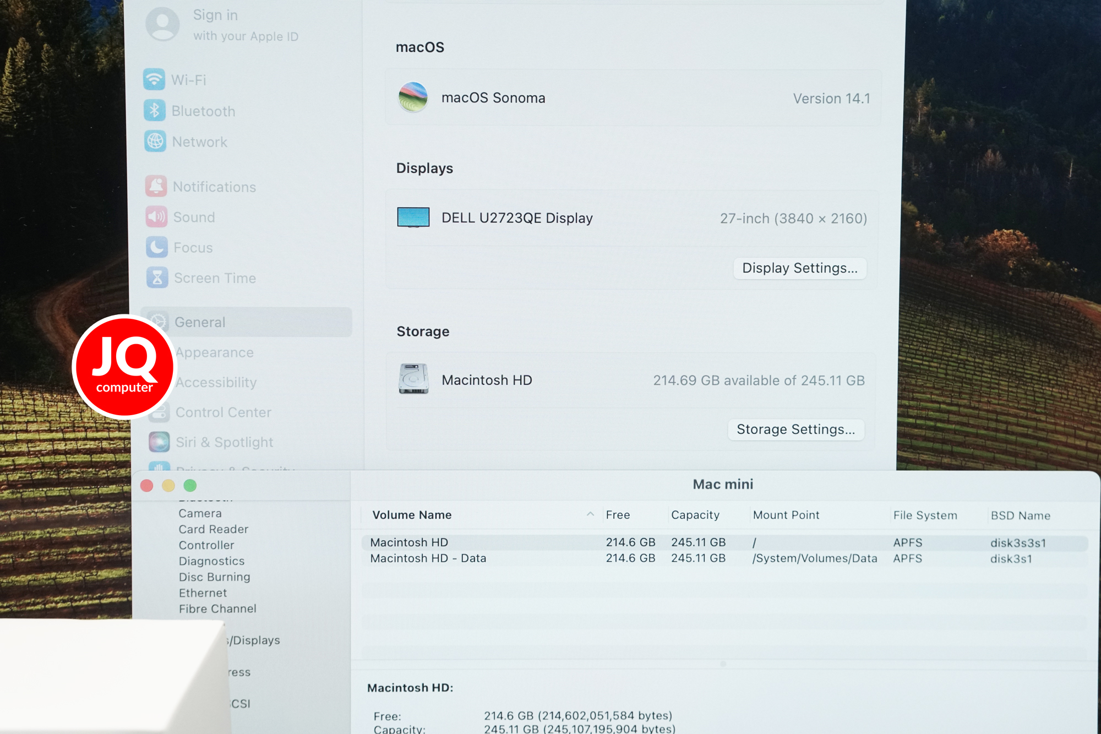Select Fibre Channel in System Information sidebar
1101x734 pixels.
(217, 608)
